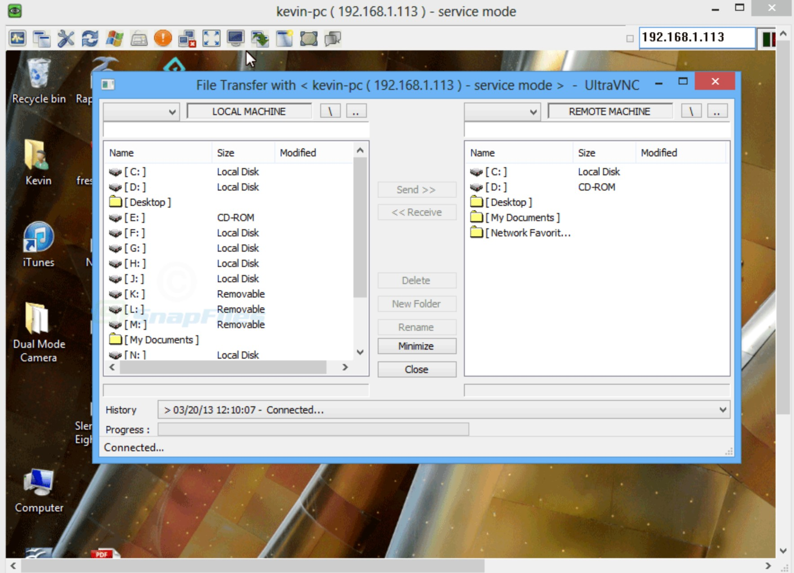Click the remote pane parent folder '..' button
This screenshot has width=794, height=573.
point(717,111)
